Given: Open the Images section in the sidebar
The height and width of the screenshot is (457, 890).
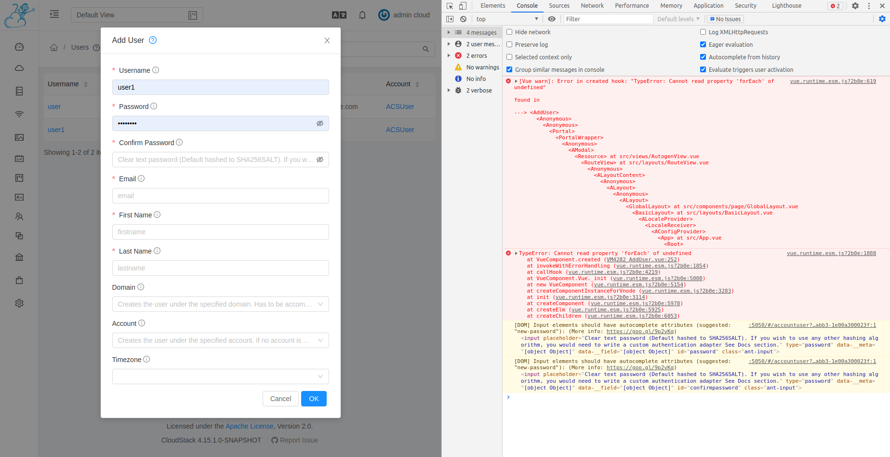Looking at the screenshot, I should [x=19, y=137].
